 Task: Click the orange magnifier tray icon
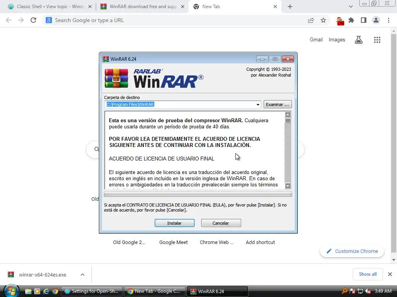345,291
